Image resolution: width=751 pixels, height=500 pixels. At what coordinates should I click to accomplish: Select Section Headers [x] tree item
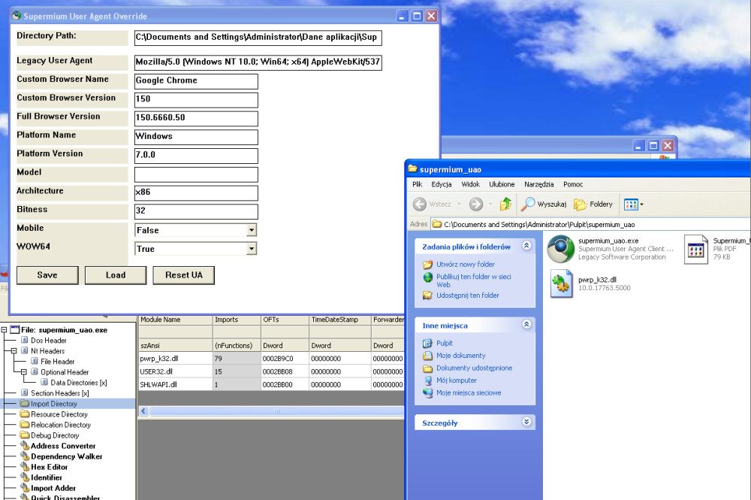tap(60, 393)
